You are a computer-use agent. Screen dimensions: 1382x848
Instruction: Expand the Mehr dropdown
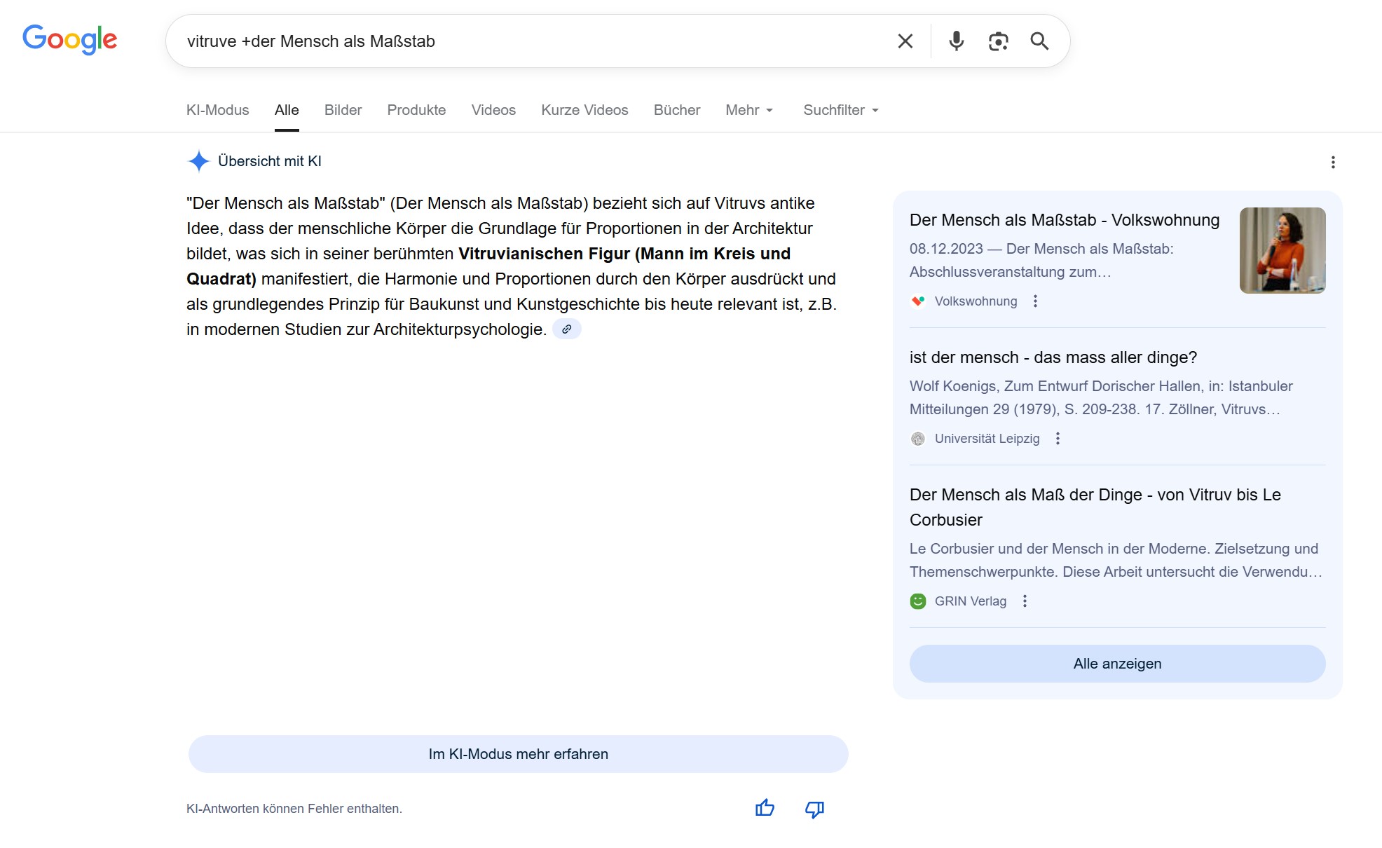pos(748,110)
